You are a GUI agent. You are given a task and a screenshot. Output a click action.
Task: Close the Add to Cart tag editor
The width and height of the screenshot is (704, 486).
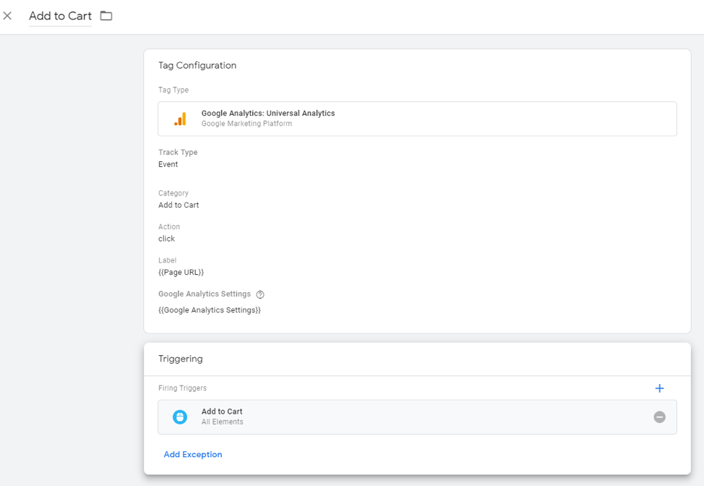coord(7,16)
